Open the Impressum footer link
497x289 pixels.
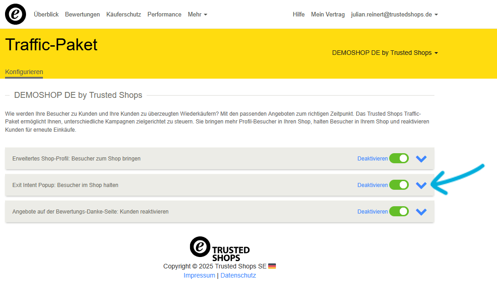(x=199, y=275)
